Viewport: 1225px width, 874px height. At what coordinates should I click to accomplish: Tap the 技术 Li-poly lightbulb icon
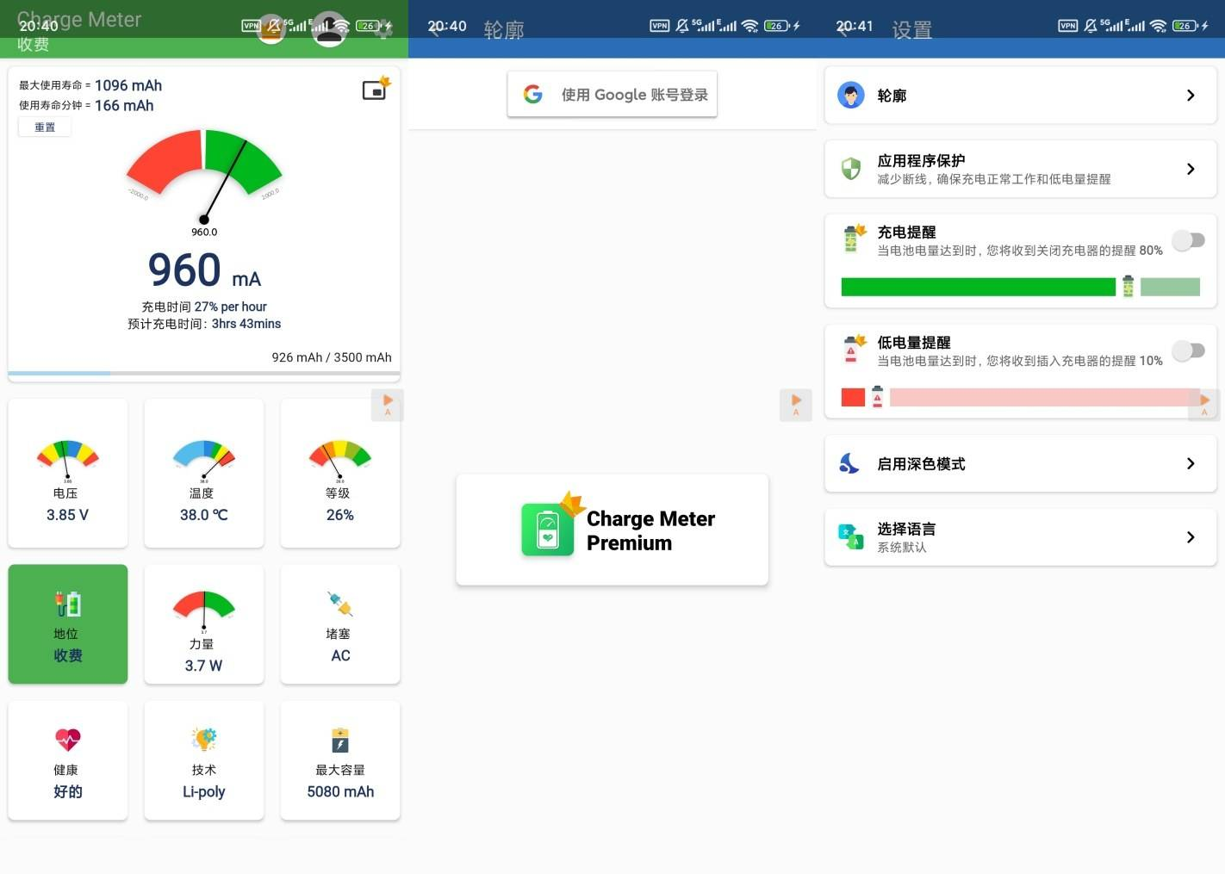click(x=204, y=740)
